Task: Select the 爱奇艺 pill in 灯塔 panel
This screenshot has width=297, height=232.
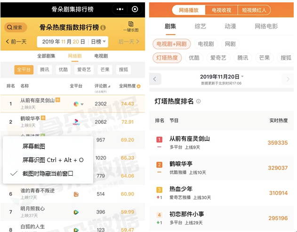Action: point(218,58)
